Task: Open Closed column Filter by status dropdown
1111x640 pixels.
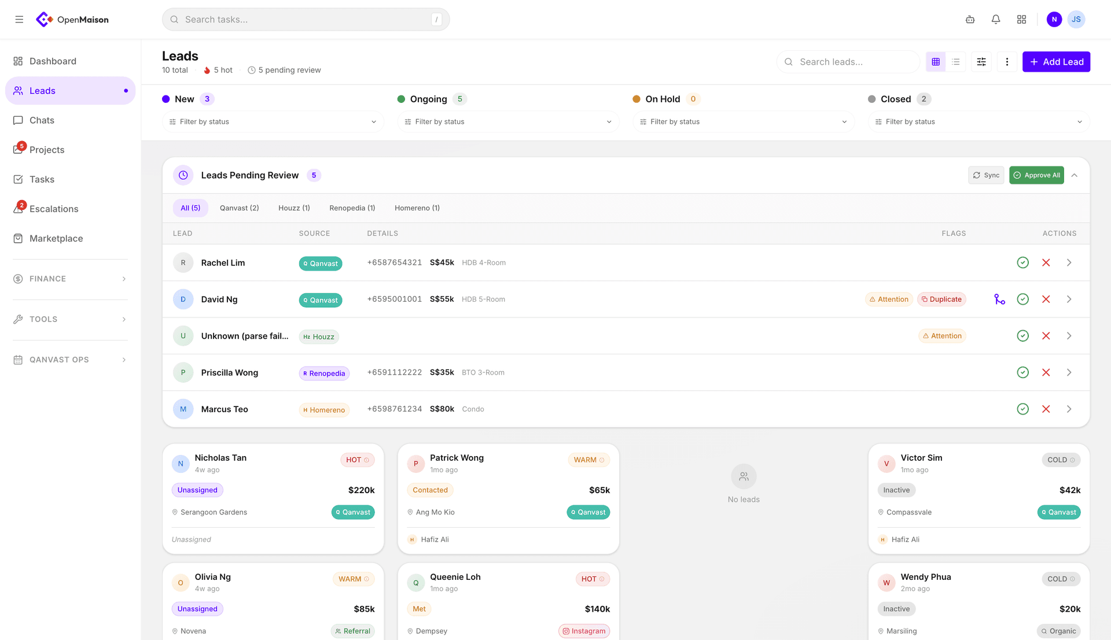Action: coord(978,122)
